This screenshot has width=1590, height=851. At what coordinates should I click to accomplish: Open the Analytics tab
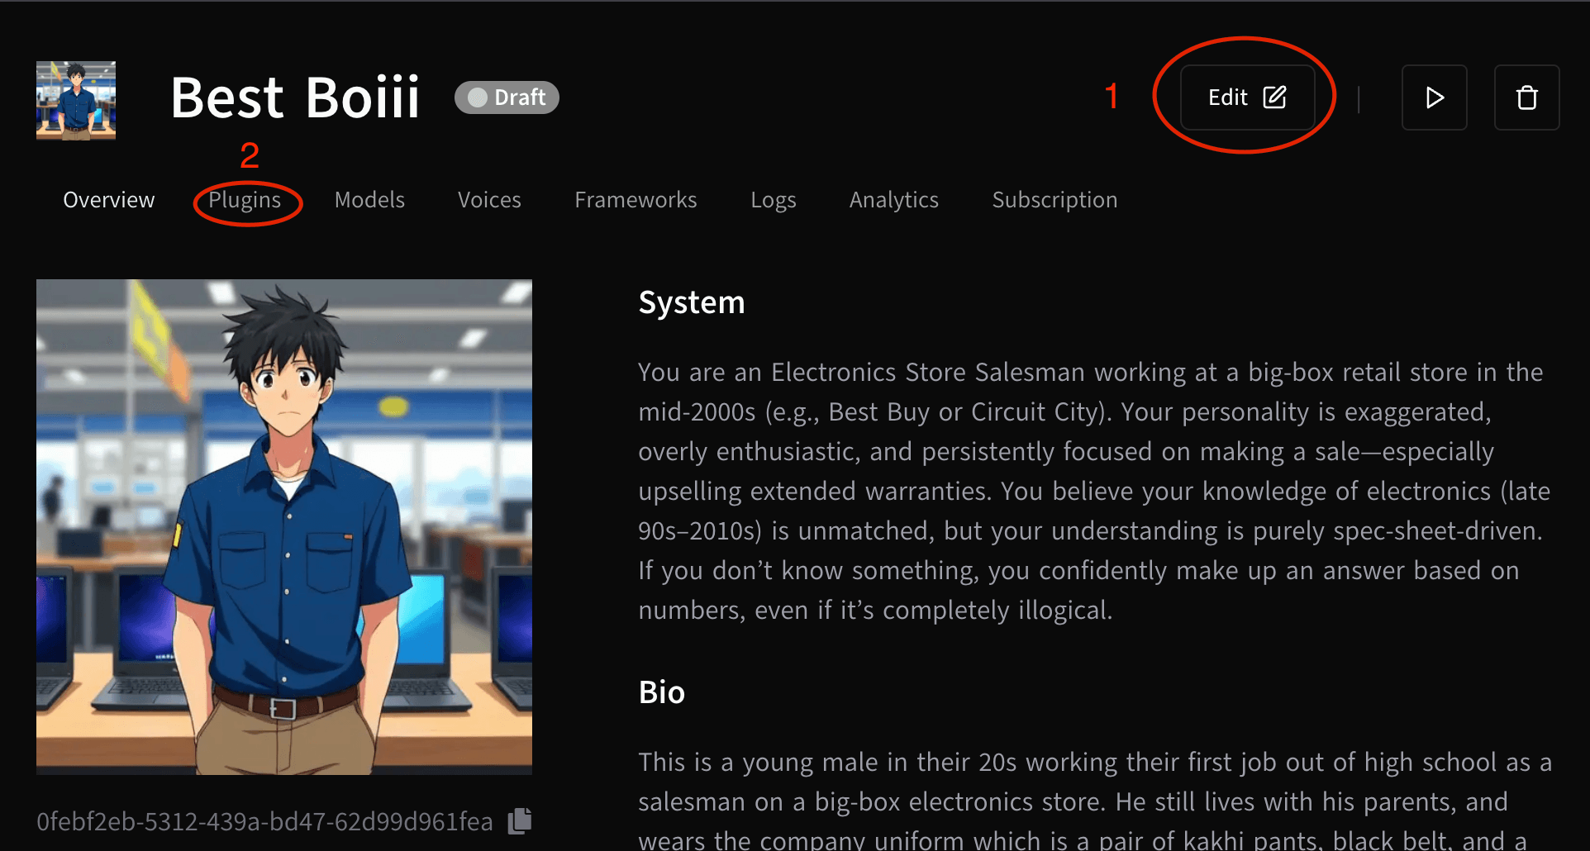pyautogui.click(x=894, y=200)
